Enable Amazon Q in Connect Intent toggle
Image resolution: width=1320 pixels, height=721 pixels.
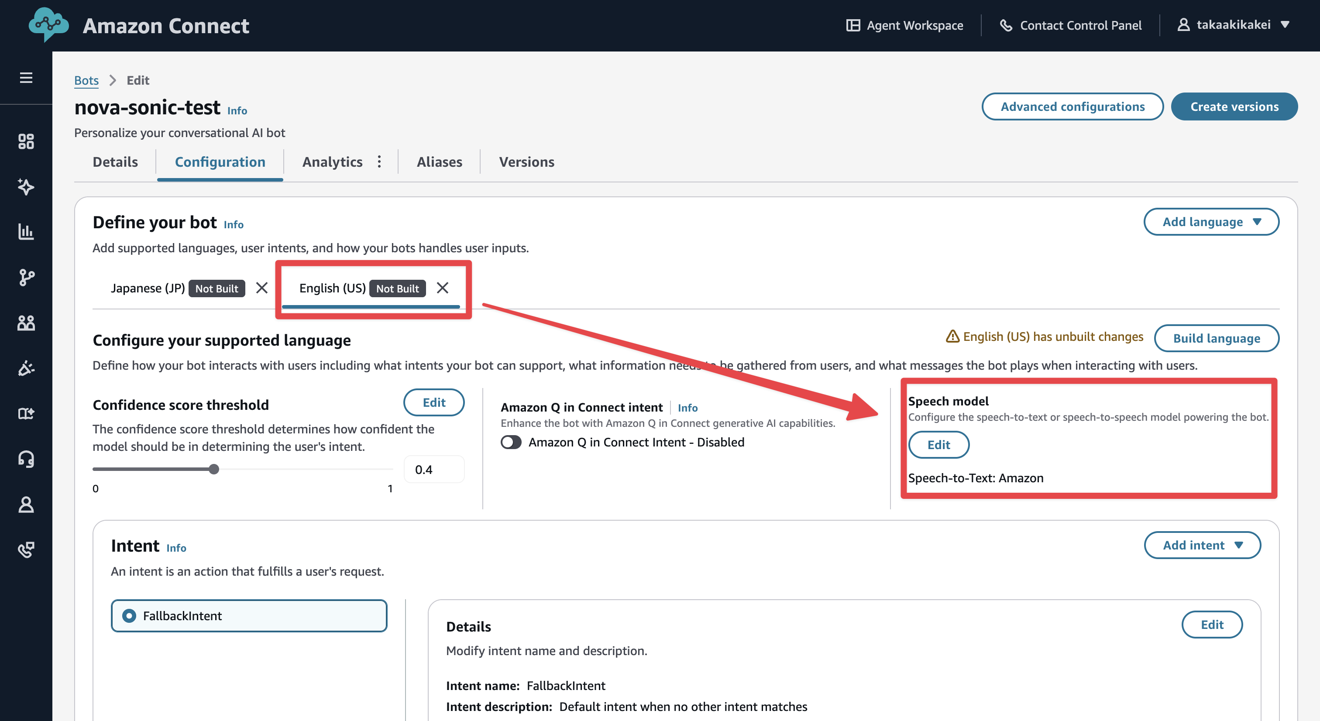(x=511, y=442)
